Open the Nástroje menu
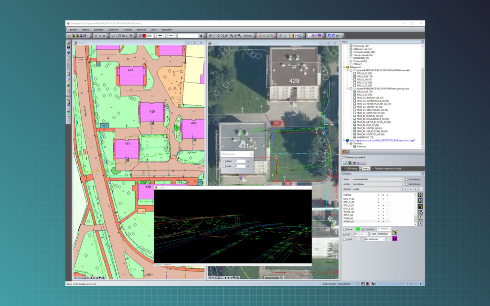This screenshot has width=490, height=306. (128, 30)
